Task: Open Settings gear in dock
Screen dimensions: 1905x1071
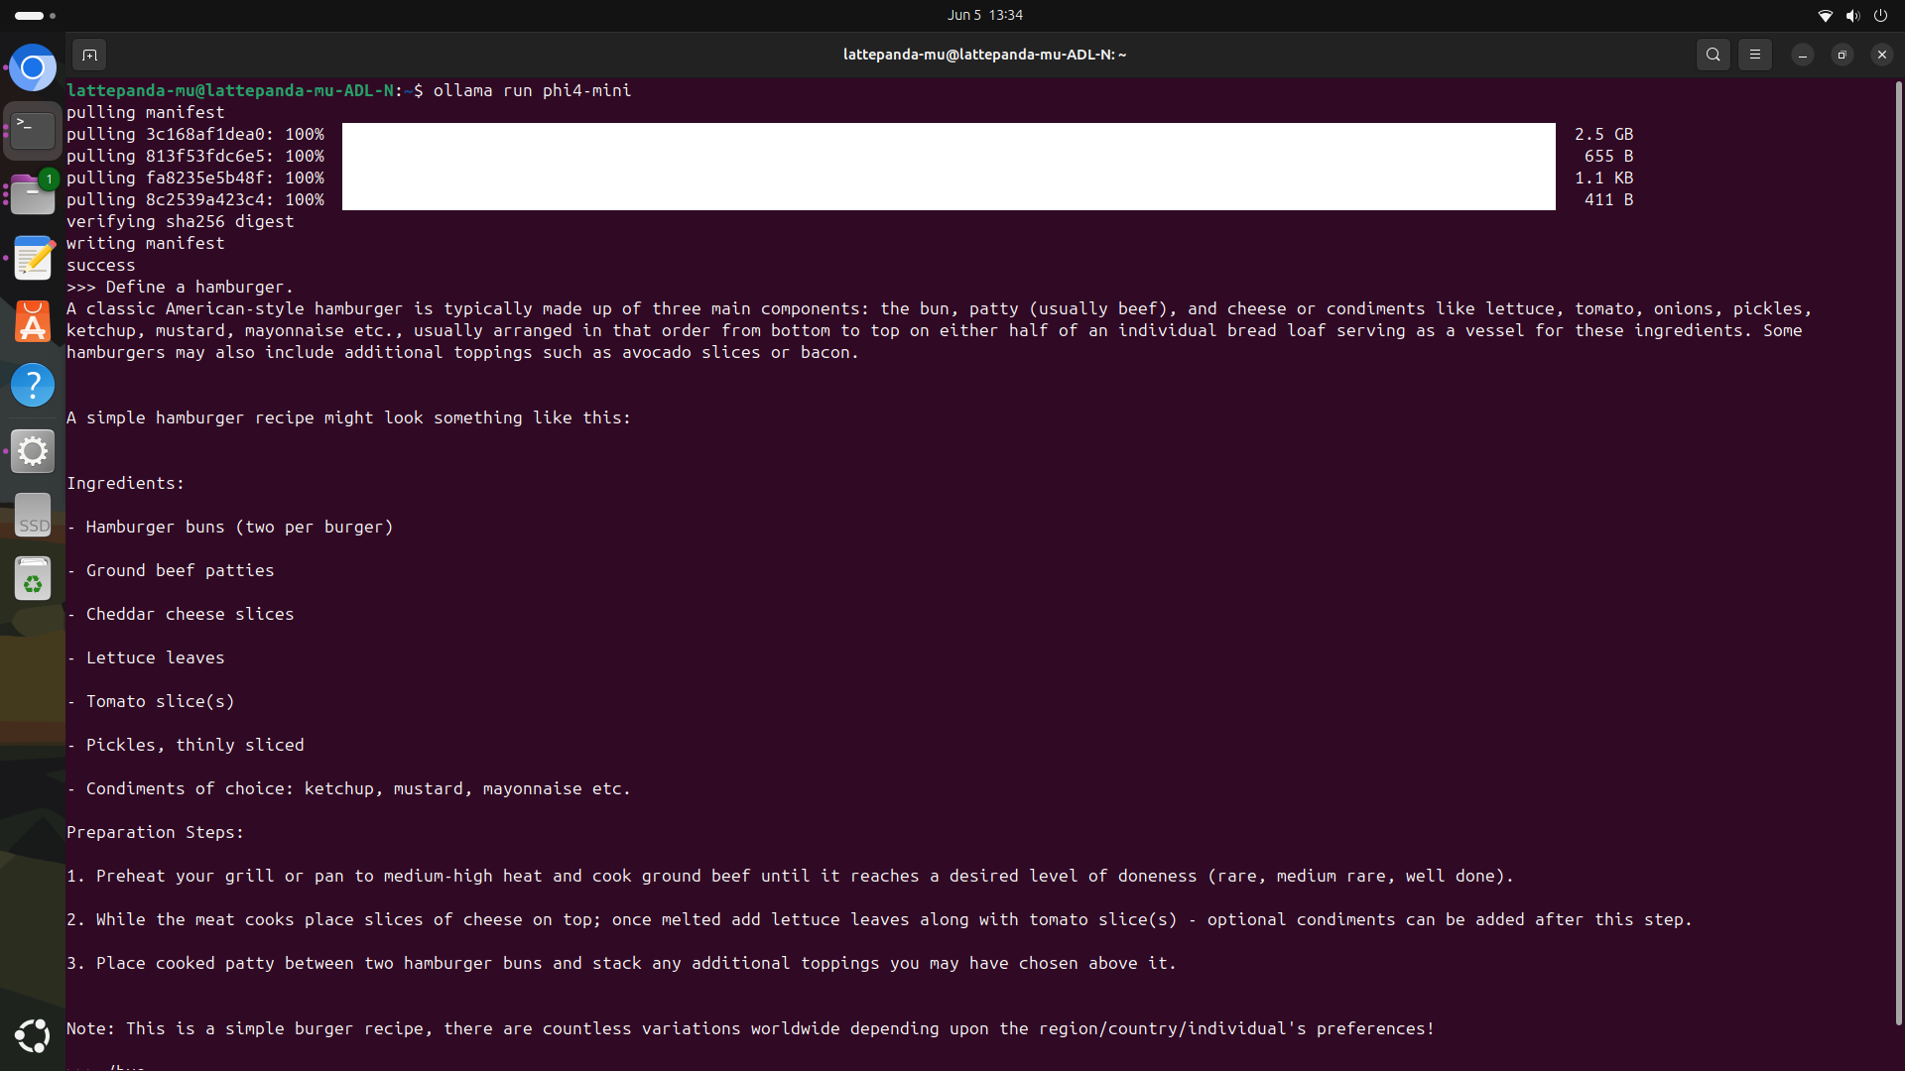Action: [x=33, y=451]
